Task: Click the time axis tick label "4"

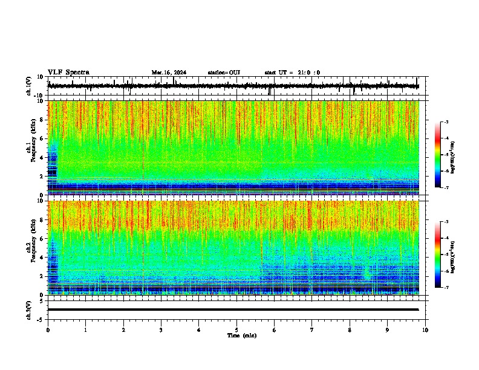Action: point(199,330)
